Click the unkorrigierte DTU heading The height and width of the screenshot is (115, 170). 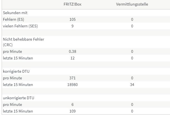click(x=19, y=98)
